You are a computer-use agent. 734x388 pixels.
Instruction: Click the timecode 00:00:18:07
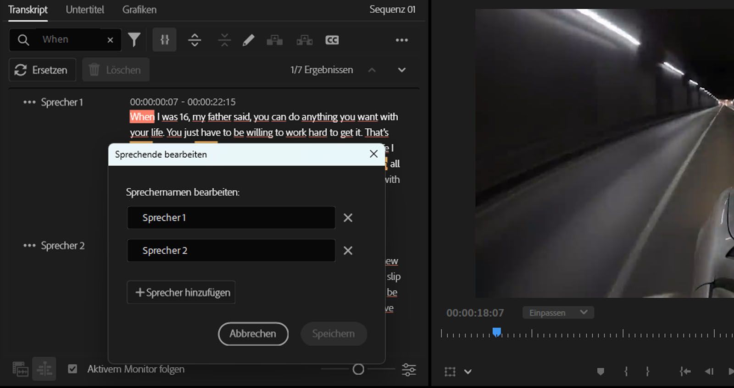[475, 313]
